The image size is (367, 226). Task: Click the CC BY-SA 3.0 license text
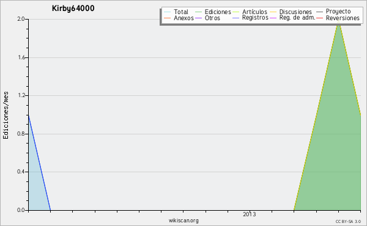pos(348,222)
